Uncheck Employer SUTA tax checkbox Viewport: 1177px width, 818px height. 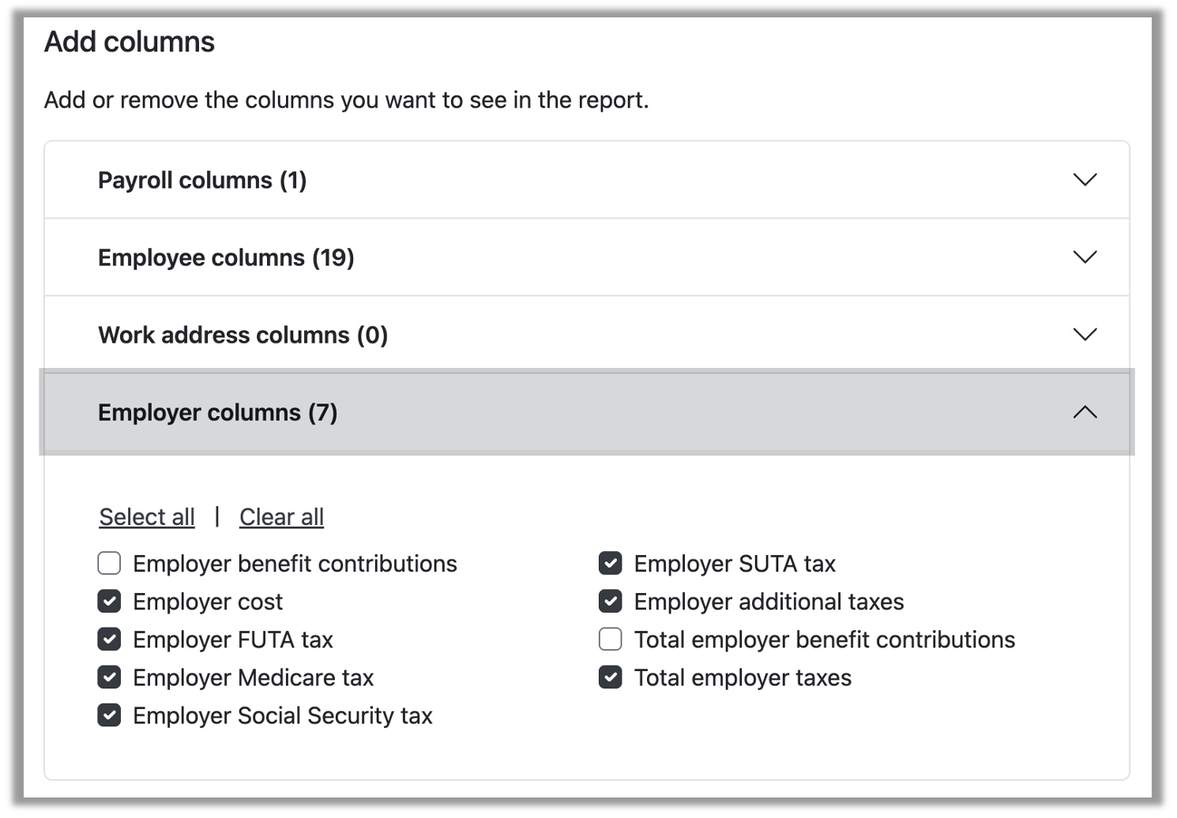pyautogui.click(x=610, y=564)
